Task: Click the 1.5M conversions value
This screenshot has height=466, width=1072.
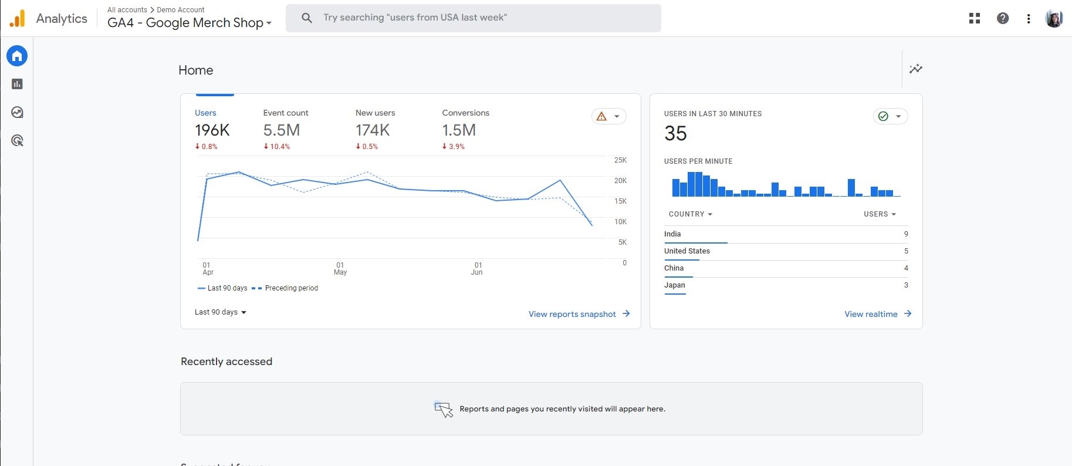Action: (459, 130)
